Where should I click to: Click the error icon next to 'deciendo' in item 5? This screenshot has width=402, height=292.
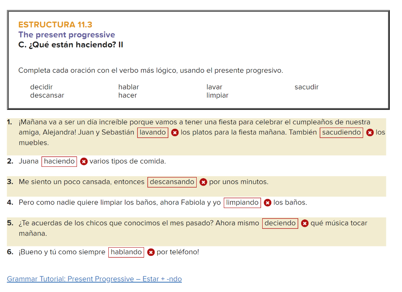(x=305, y=223)
